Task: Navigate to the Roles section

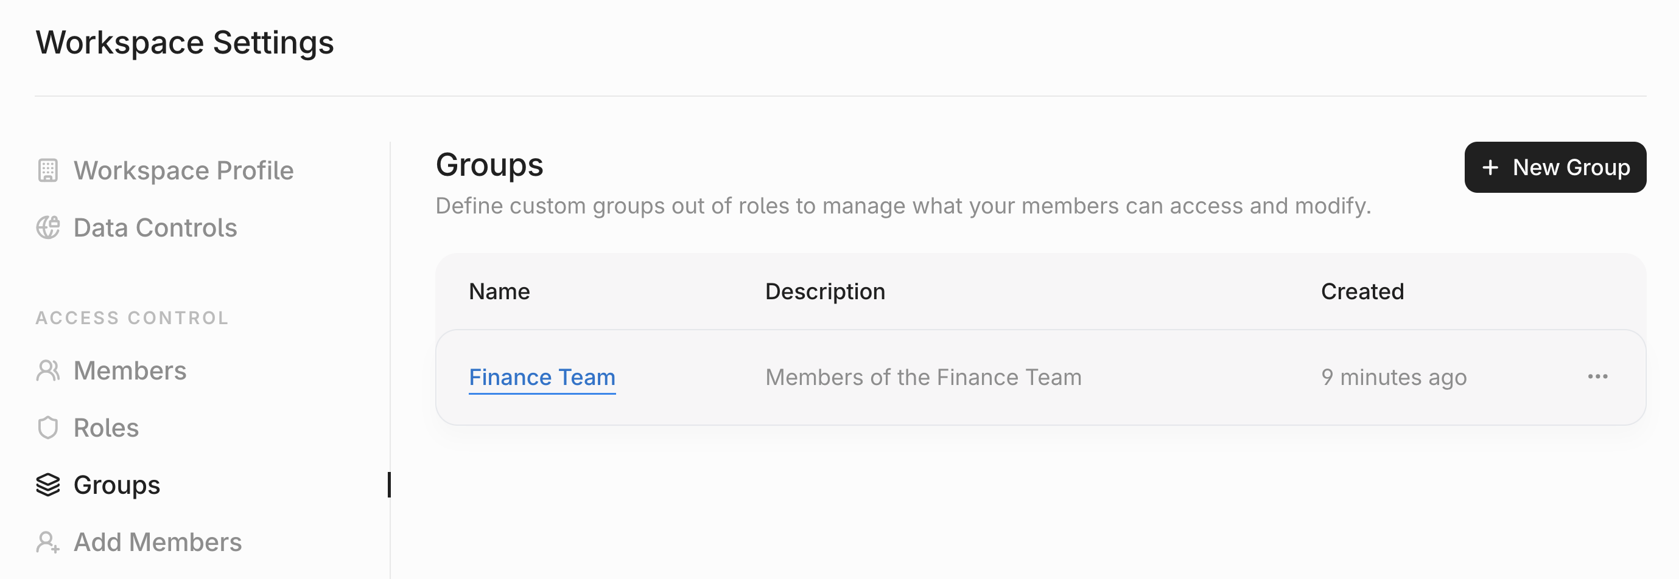Action: click(107, 428)
